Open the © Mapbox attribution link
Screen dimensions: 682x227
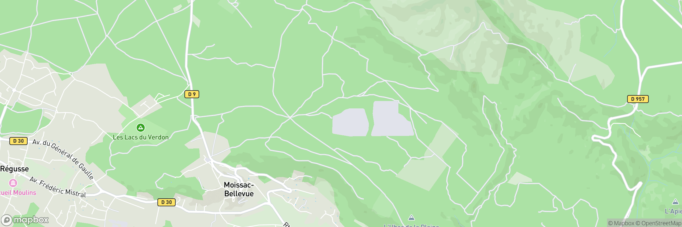click(621, 223)
